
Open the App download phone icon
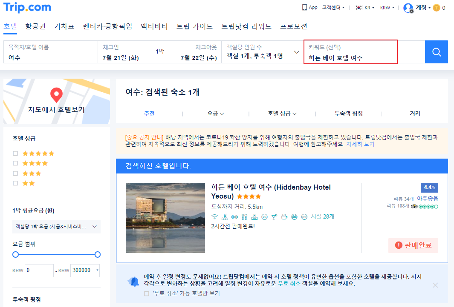pos(304,8)
